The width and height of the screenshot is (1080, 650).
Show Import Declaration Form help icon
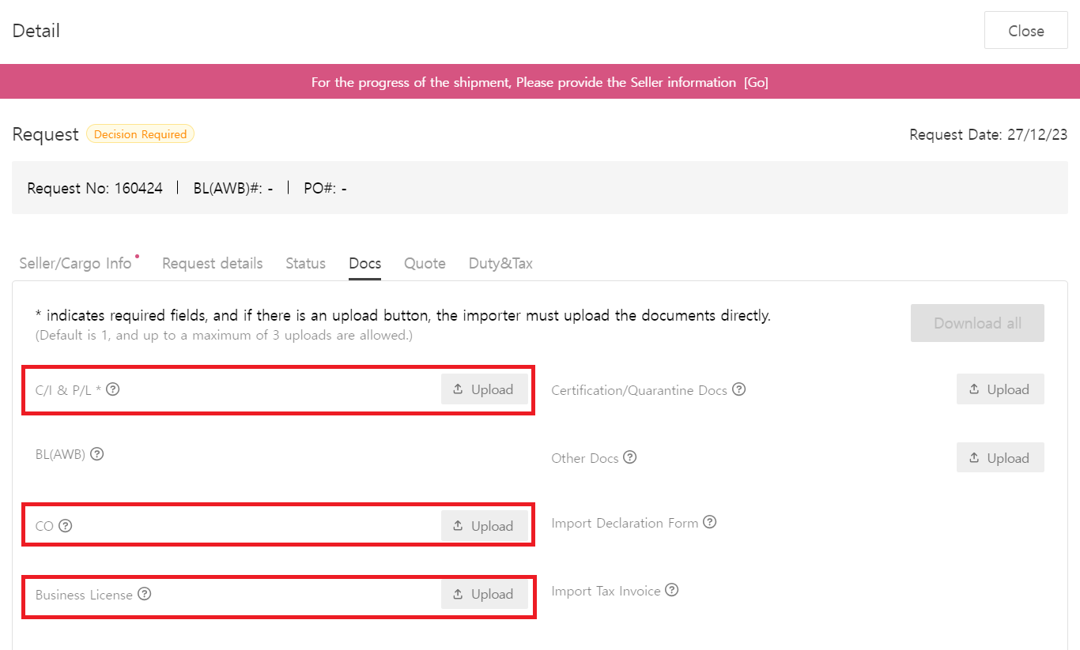tap(710, 522)
